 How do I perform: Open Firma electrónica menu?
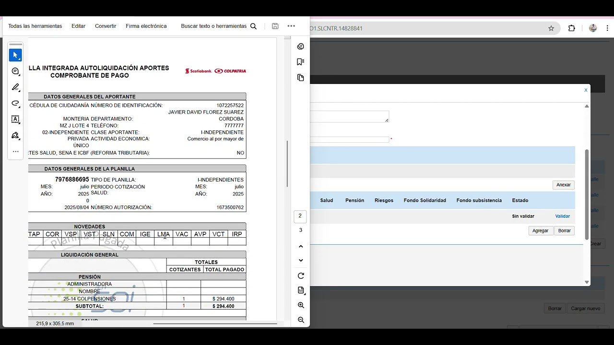[146, 26]
